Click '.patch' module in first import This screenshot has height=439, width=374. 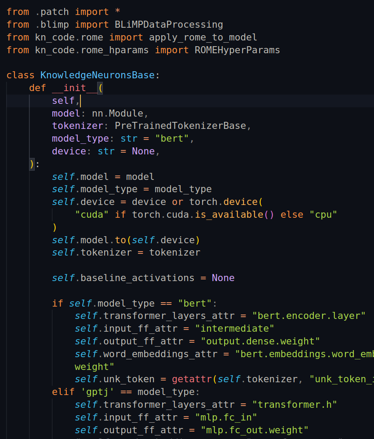[52, 12]
